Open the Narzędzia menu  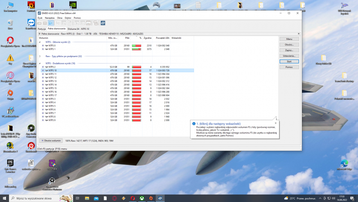point(50,18)
